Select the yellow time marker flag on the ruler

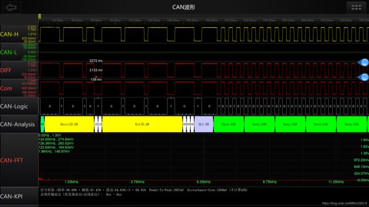(40, 16)
